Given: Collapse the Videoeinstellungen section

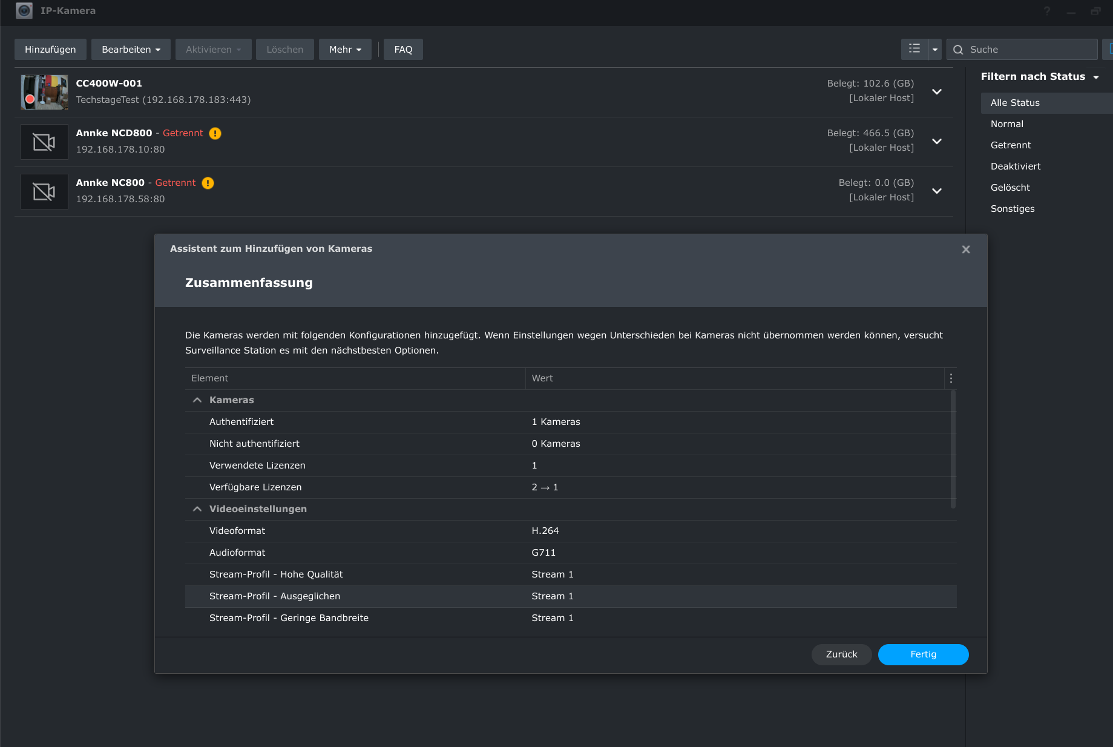Looking at the screenshot, I should tap(197, 509).
